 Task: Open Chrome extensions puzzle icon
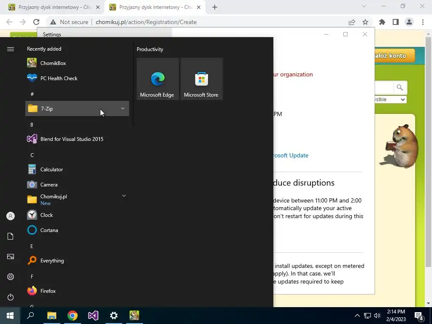point(382,22)
